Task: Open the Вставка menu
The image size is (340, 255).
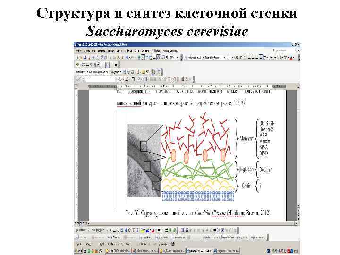Action: click(x=102, y=51)
